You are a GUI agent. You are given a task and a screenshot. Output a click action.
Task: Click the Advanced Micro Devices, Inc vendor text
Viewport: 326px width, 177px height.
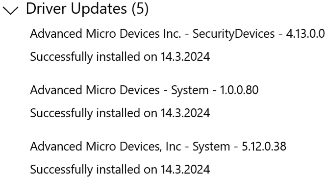coord(105,147)
